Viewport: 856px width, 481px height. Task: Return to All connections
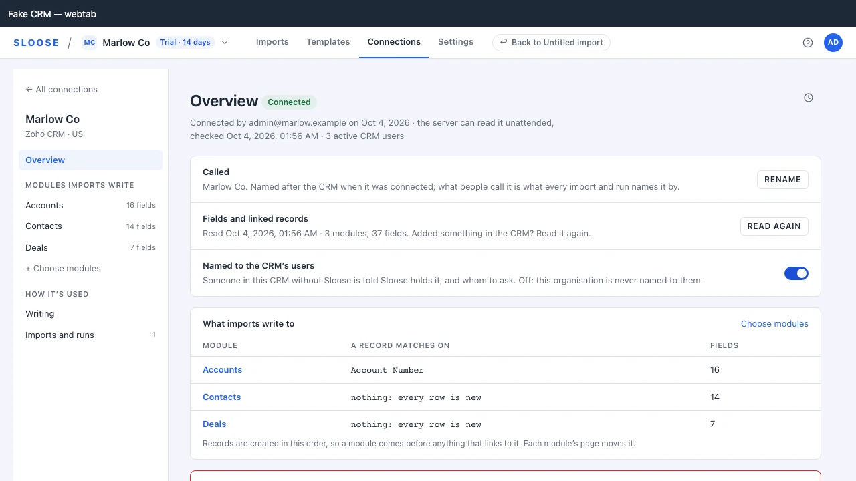[62, 90]
